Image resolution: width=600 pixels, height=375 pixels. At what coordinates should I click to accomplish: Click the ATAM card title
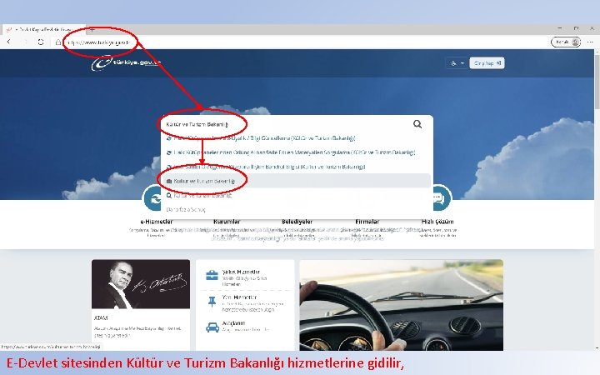tap(101, 318)
